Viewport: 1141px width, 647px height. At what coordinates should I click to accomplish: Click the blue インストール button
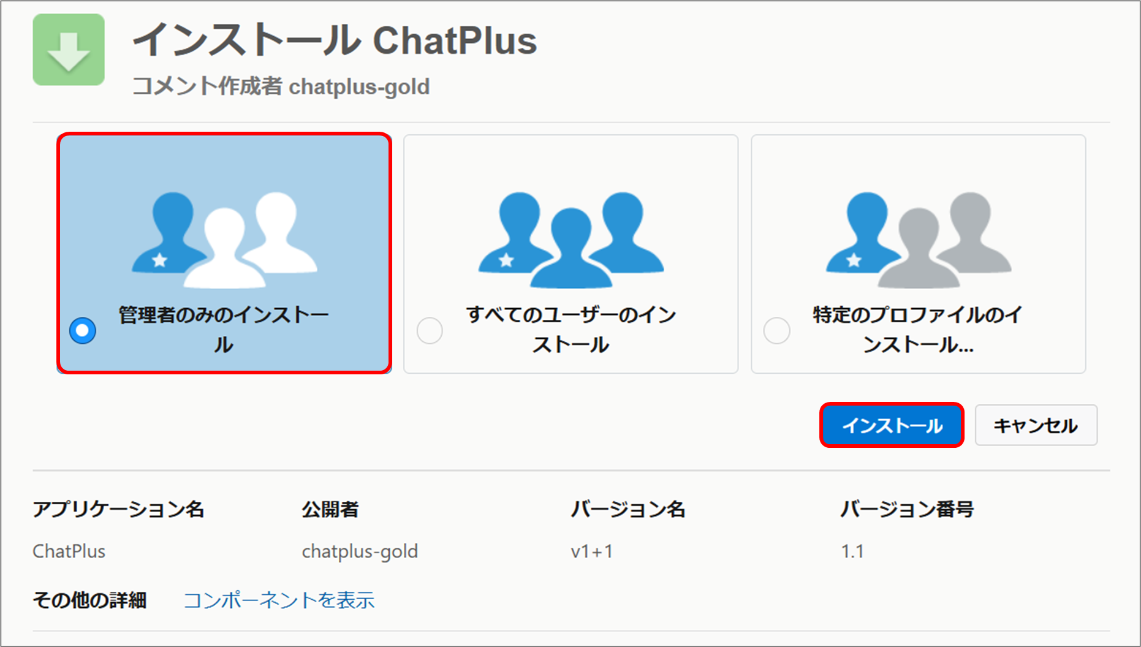click(x=892, y=425)
